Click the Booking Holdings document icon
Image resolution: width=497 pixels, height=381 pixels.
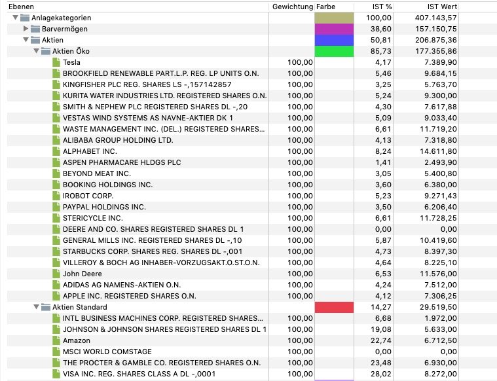pos(56,185)
